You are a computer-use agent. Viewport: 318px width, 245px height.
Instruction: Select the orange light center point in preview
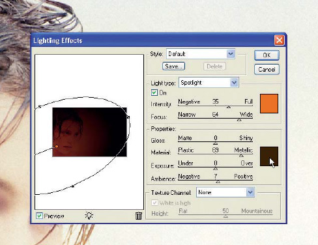click(57, 147)
